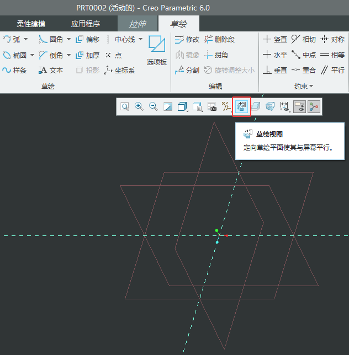Select the 草绘 (Sketch) ribbon tab
349x355 pixels.
[x=179, y=24]
